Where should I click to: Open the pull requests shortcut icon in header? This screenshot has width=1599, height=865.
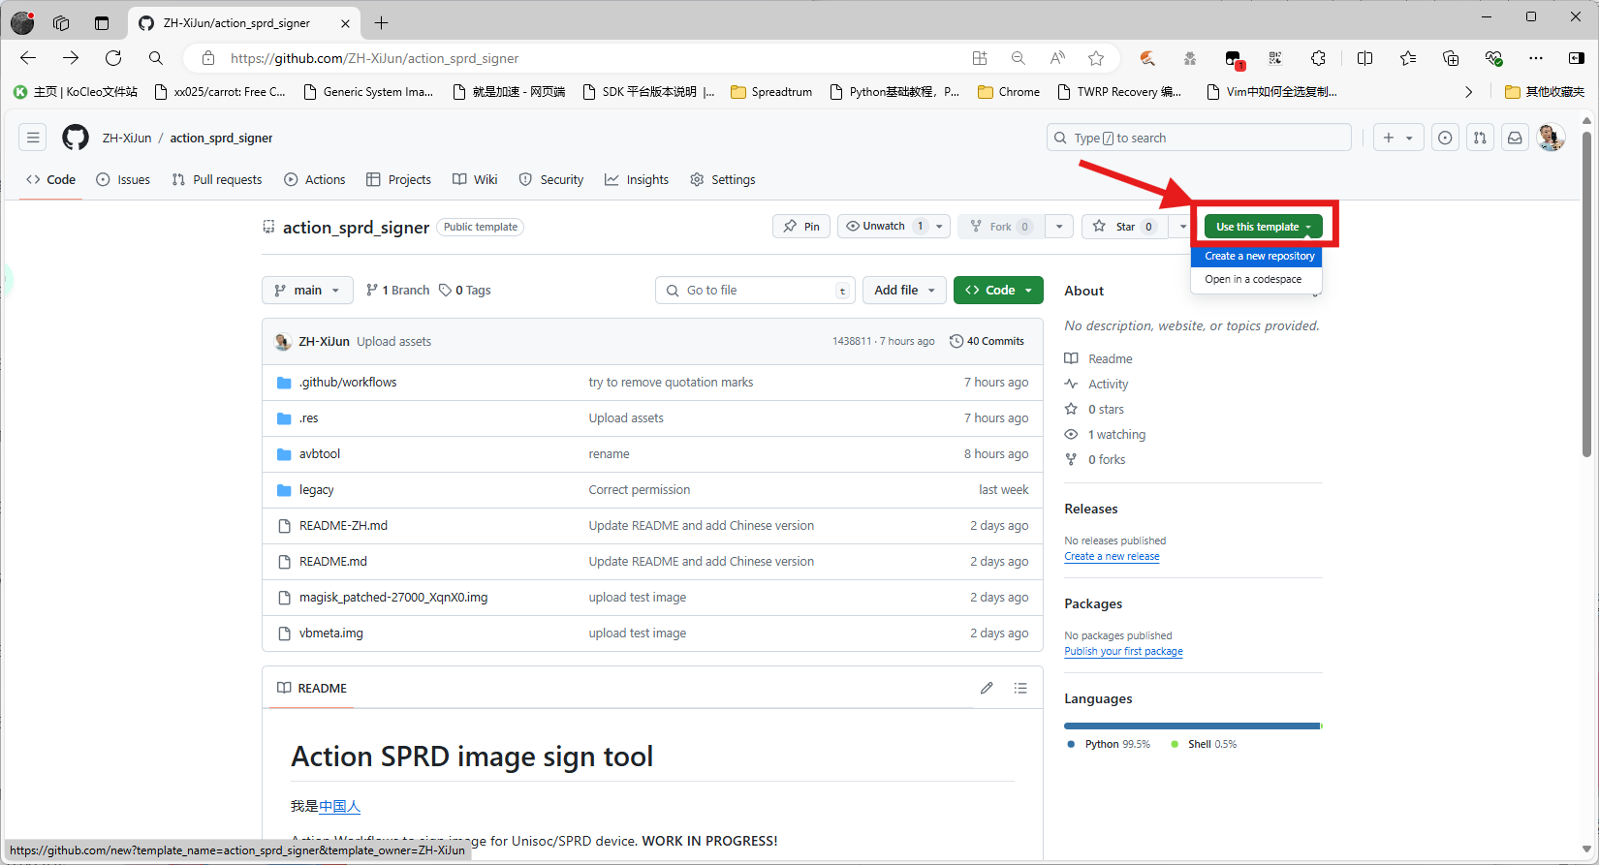pos(1480,138)
